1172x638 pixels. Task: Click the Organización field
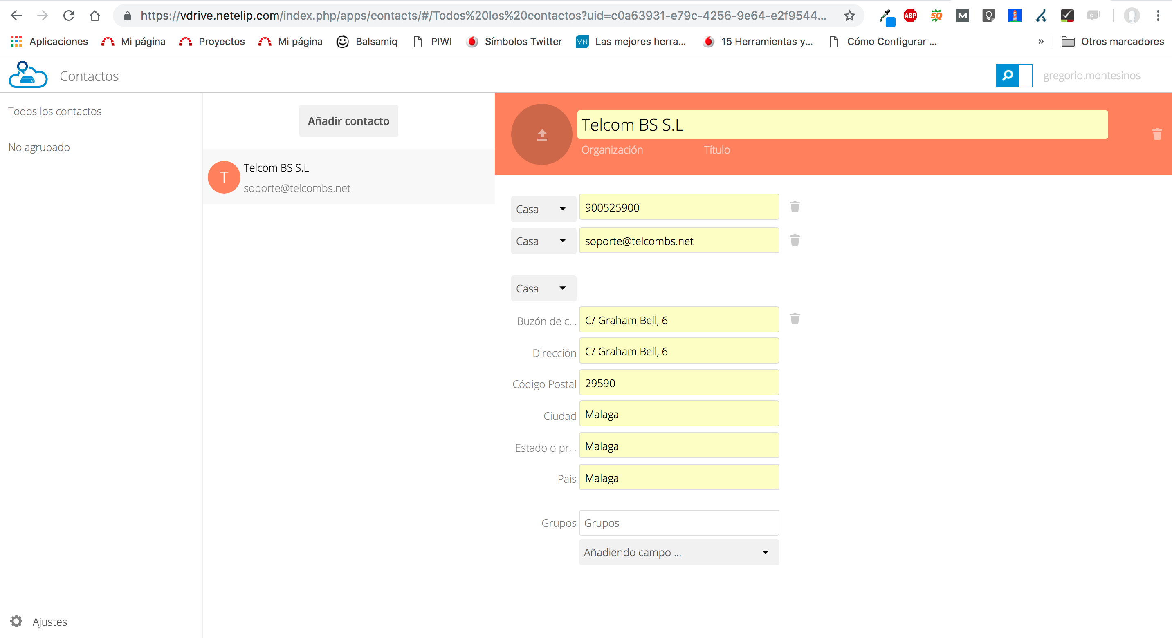click(x=612, y=149)
